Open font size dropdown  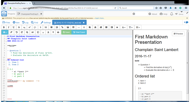(x=131, y=27)
